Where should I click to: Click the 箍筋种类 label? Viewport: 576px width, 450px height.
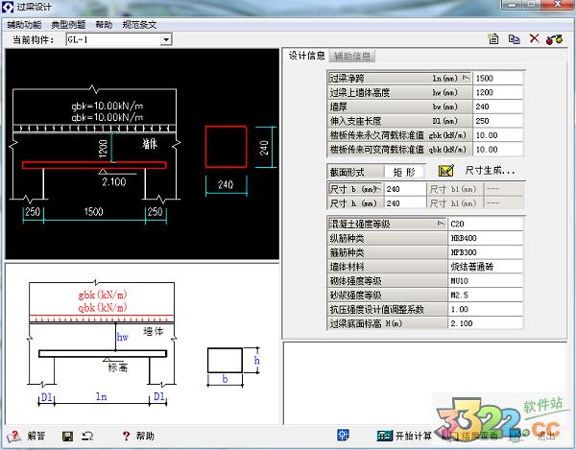[347, 252]
